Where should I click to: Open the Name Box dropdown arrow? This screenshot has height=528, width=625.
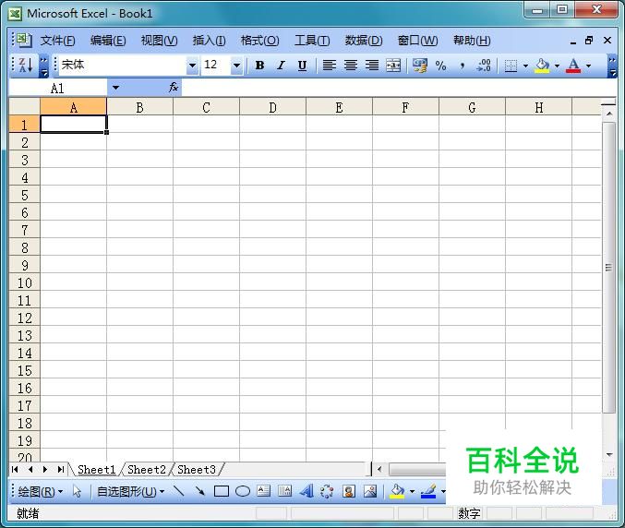(x=115, y=88)
